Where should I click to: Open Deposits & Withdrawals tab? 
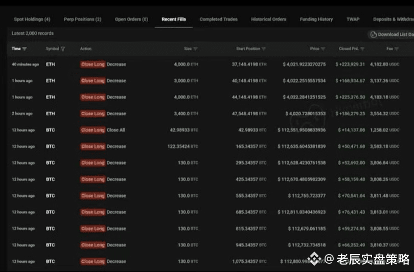pyautogui.click(x=394, y=19)
